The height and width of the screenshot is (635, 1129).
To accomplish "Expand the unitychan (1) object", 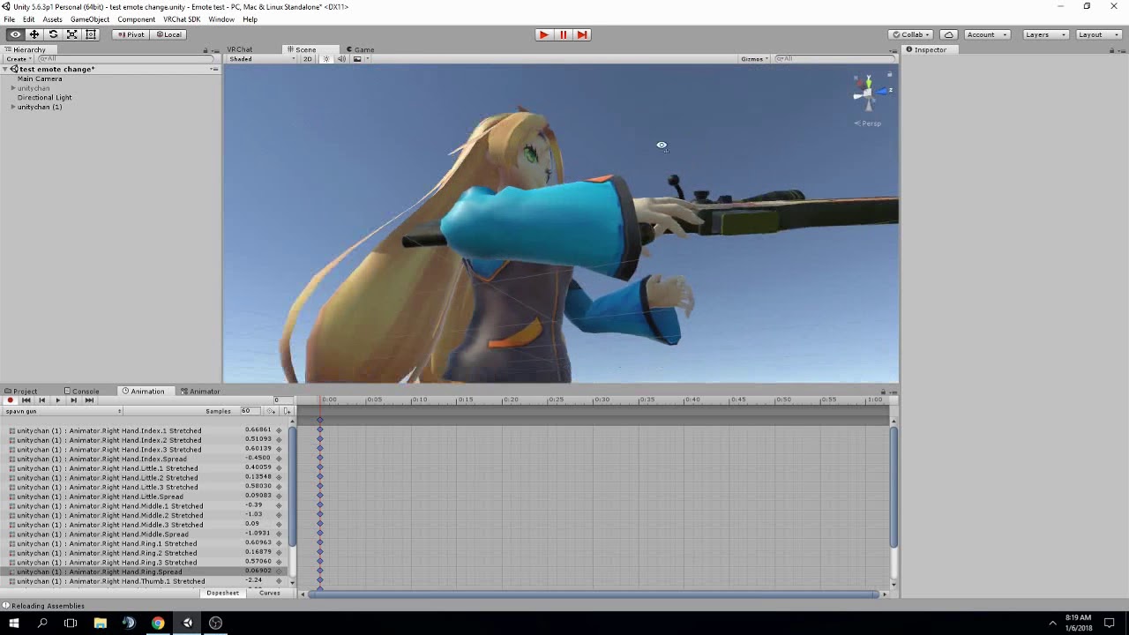I will (x=13, y=107).
